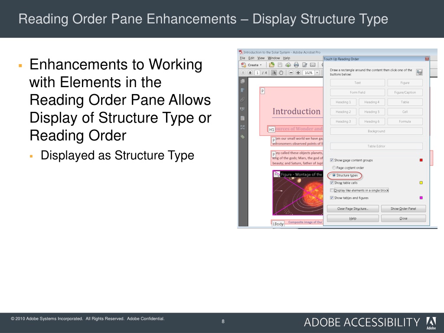Click the 102% zoom value field
The height and width of the screenshot is (333, 444).
pos(309,73)
